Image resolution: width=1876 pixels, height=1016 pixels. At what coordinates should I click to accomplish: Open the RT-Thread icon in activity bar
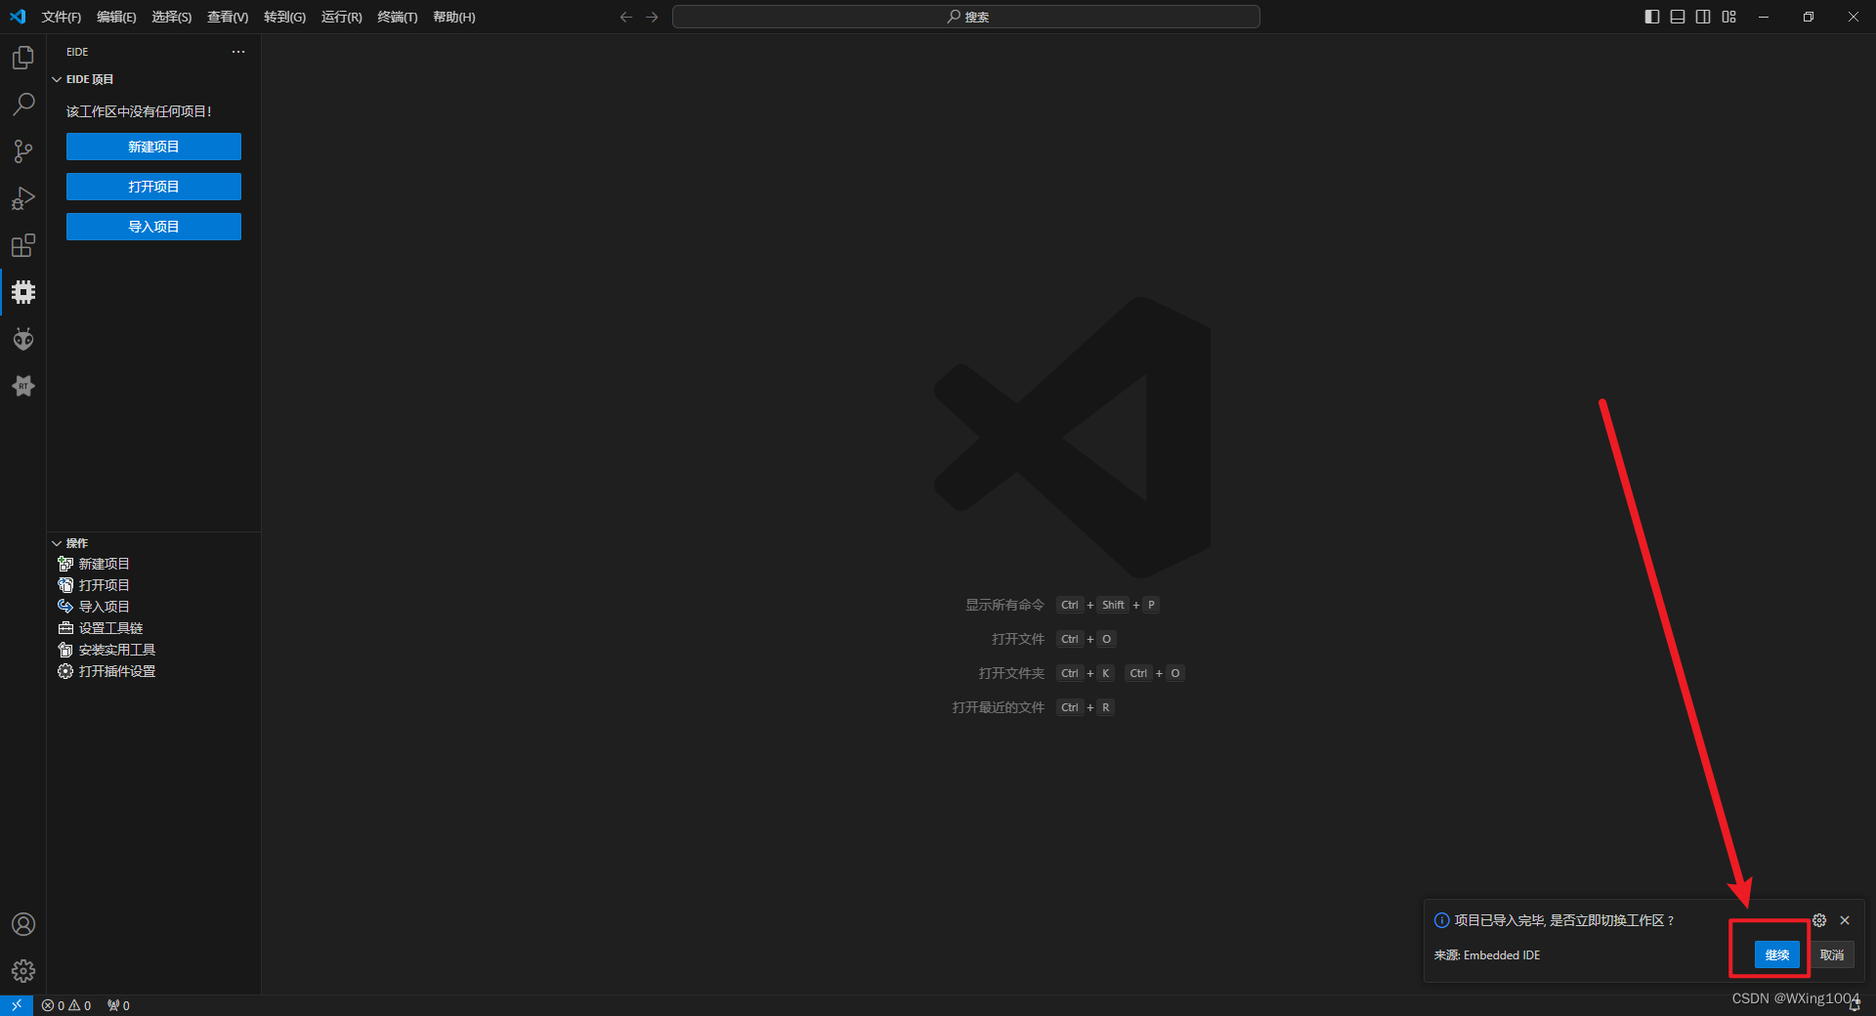pyautogui.click(x=22, y=386)
